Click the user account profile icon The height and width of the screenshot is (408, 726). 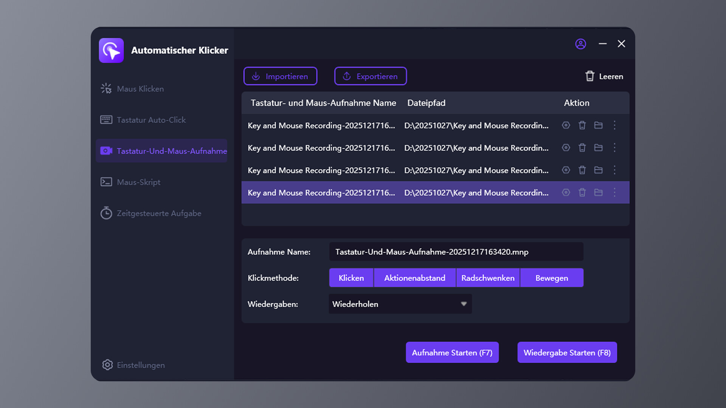click(580, 44)
